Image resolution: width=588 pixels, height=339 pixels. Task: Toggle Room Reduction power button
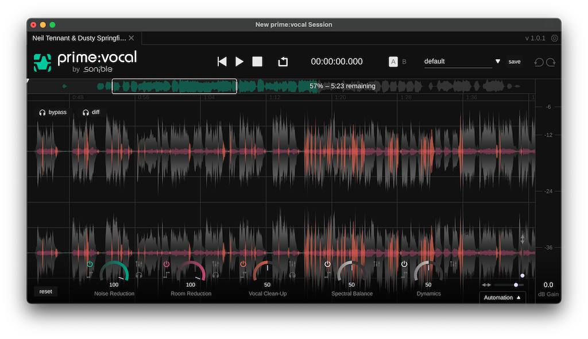167,264
